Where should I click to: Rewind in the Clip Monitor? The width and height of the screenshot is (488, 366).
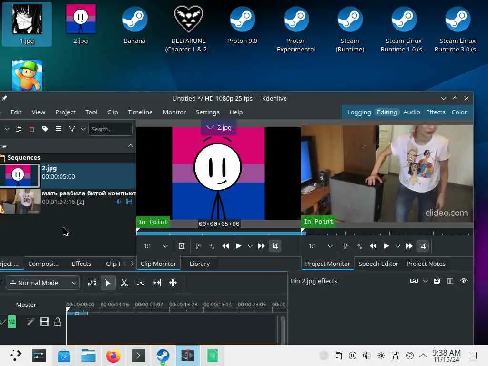(x=225, y=246)
